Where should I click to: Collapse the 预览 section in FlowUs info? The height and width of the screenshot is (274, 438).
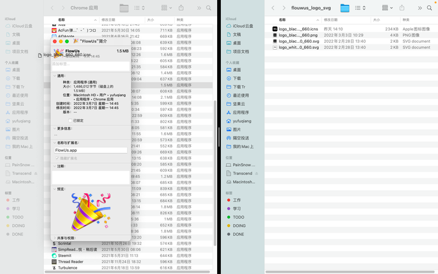click(55, 189)
